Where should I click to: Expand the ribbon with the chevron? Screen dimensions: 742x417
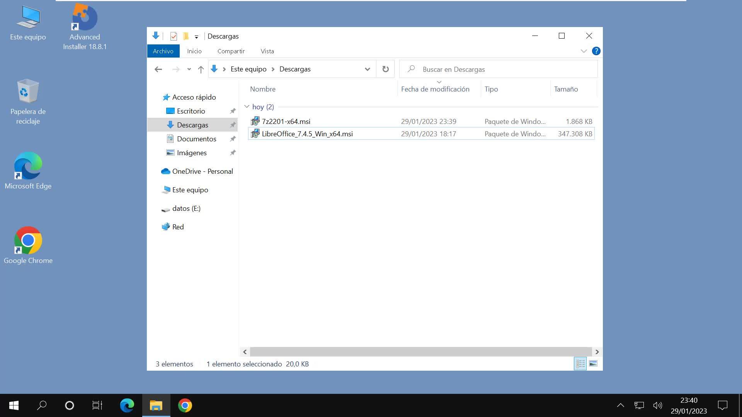click(584, 51)
